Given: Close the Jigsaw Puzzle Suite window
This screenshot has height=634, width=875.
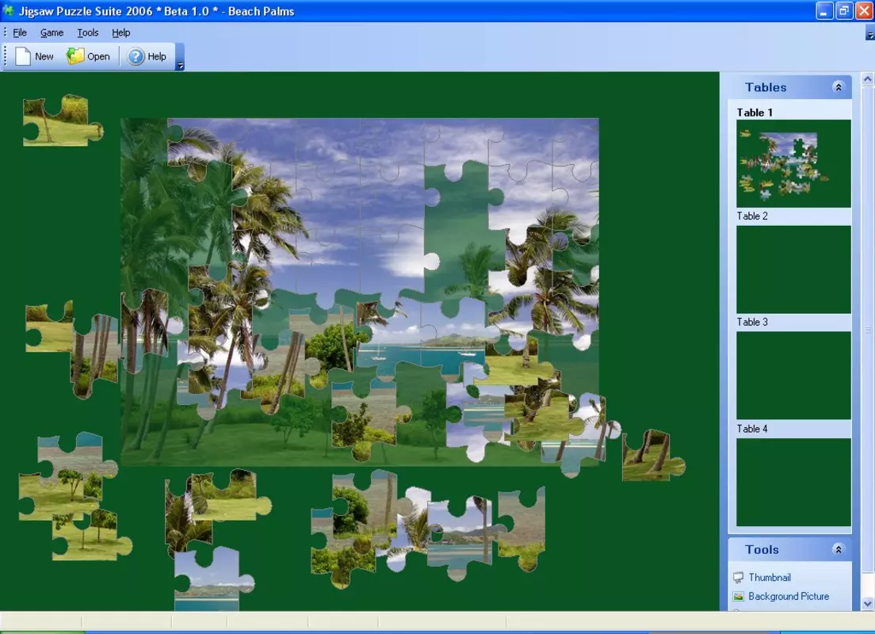Looking at the screenshot, I should point(864,10).
